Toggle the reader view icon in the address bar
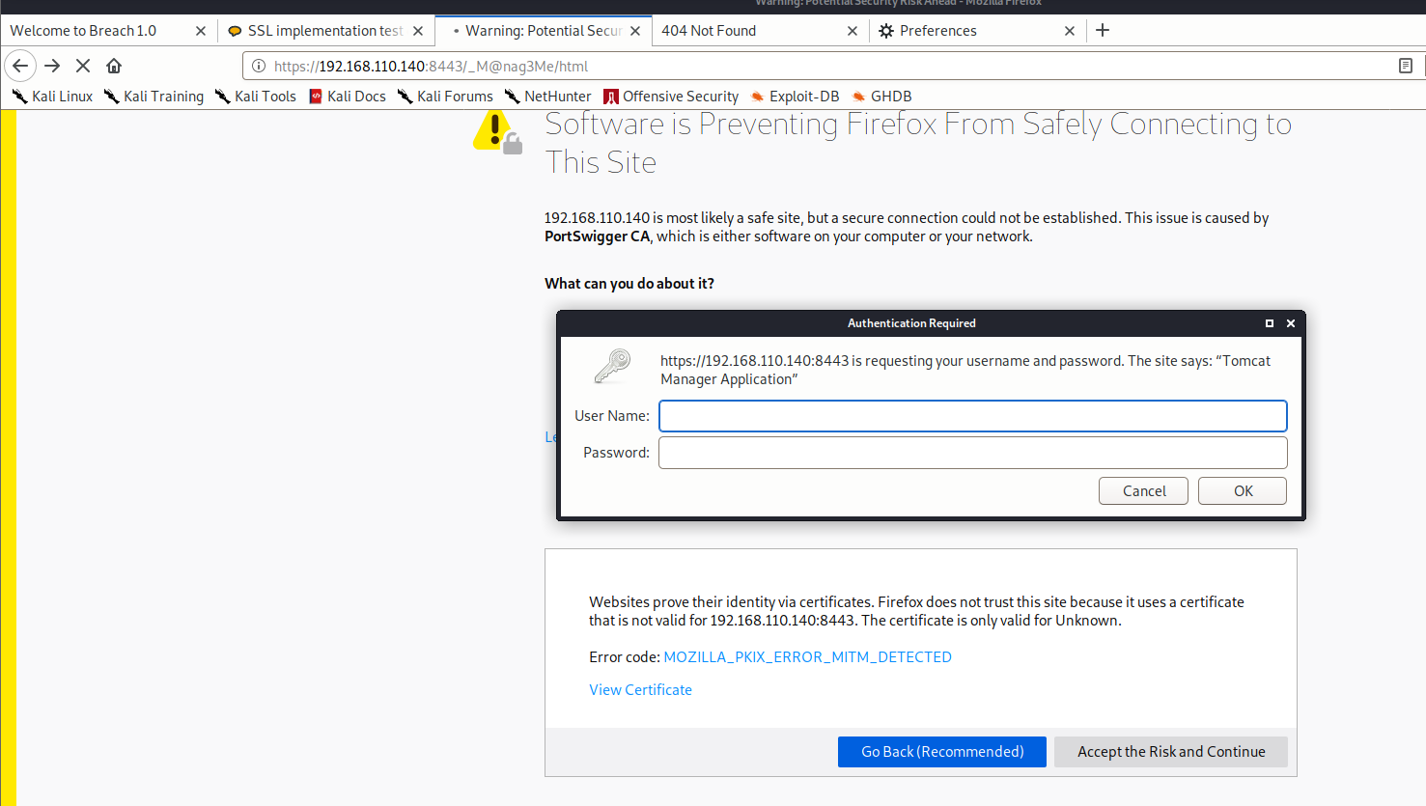 (x=1406, y=66)
